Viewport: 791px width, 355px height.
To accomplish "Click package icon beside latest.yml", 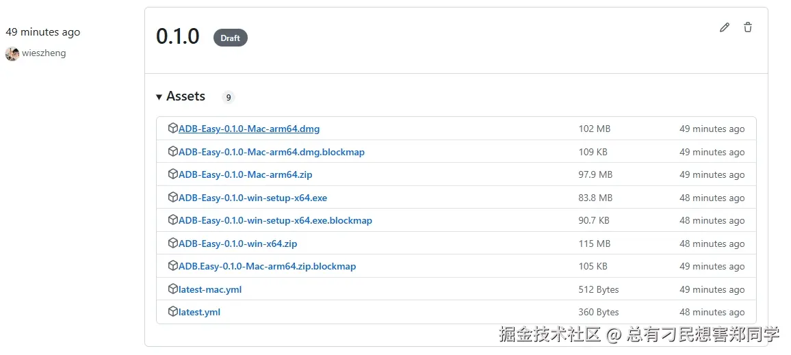I will click(x=173, y=312).
